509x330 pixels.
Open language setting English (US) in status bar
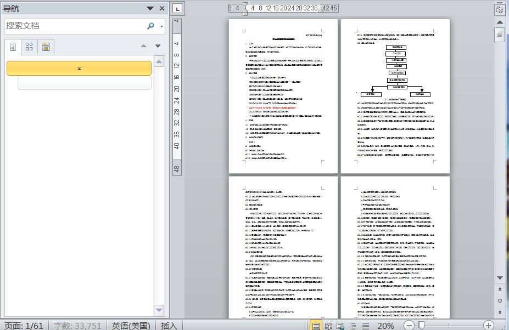(131, 326)
